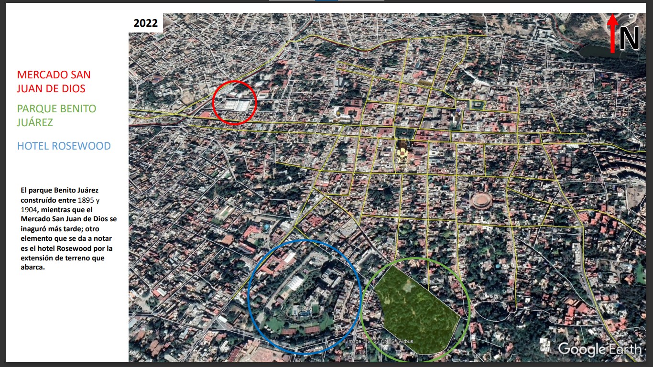Image resolution: width=653 pixels, height=367 pixels.
Task: Click the Google Earth logo watermark
Action: click(x=599, y=349)
